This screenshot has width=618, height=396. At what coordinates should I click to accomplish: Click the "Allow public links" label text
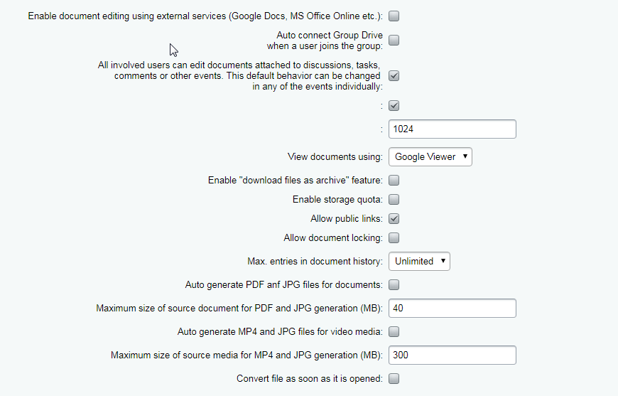pos(347,218)
